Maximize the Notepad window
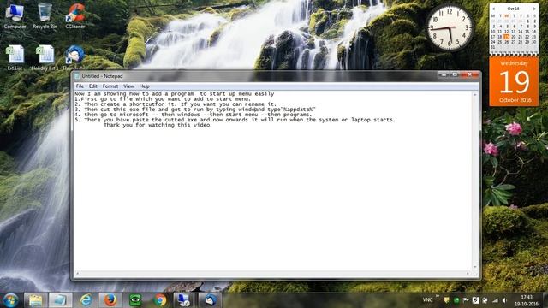 pyautogui.click(x=455, y=74)
